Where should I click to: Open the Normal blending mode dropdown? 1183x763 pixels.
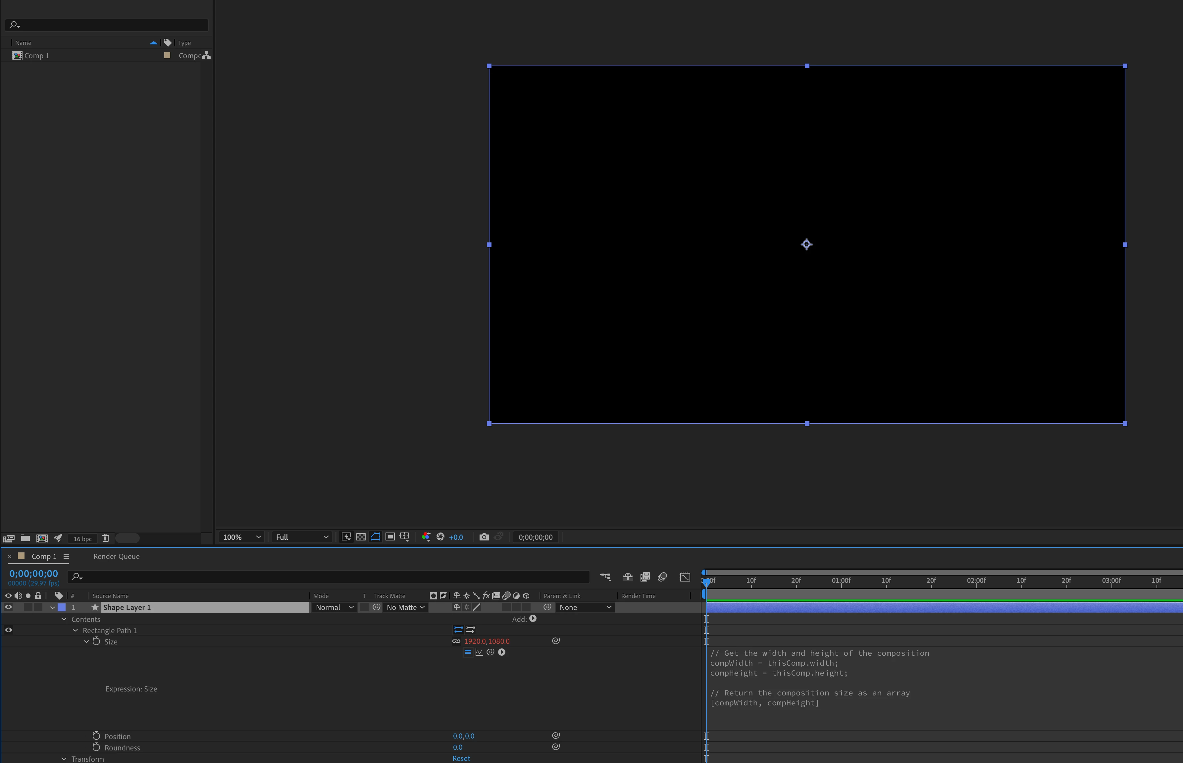(334, 607)
